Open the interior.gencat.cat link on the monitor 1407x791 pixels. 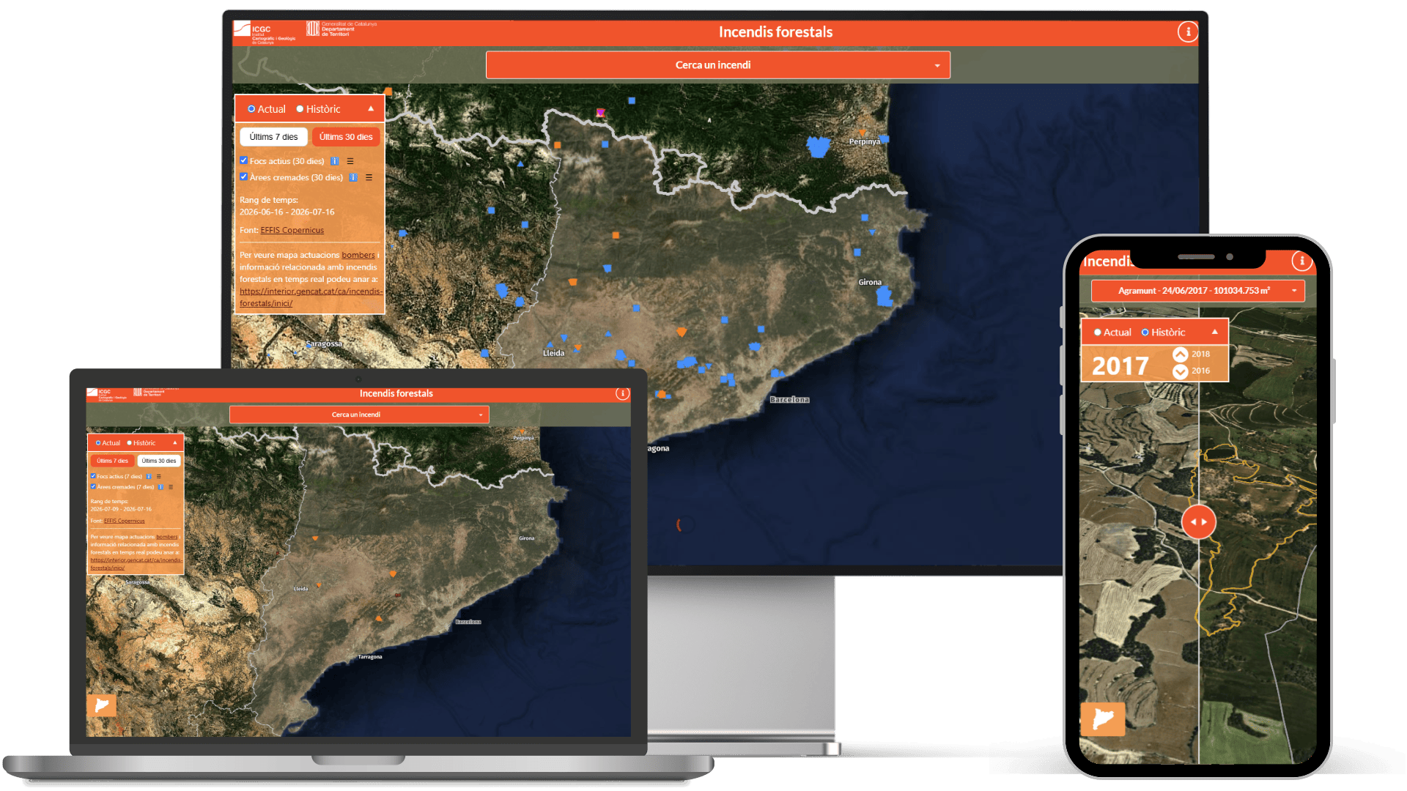[x=311, y=297]
